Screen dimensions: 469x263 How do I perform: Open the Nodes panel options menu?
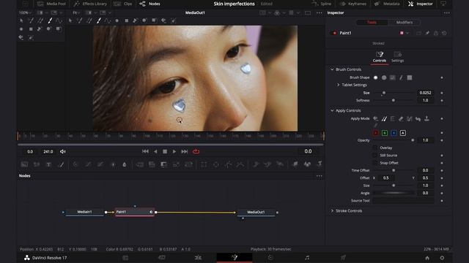tap(320, 176)
